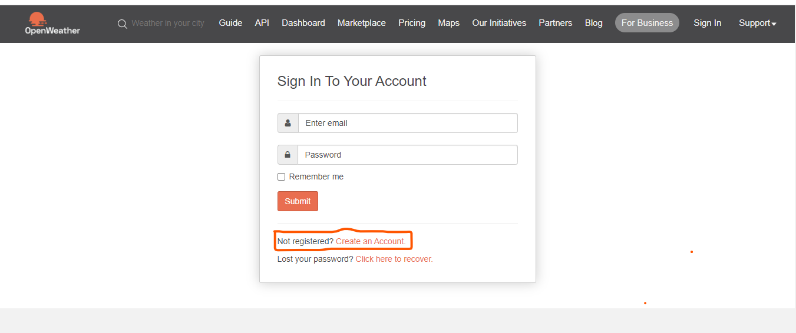Click the Create an Account link
The image size is (796, 333).
[371, 241]
